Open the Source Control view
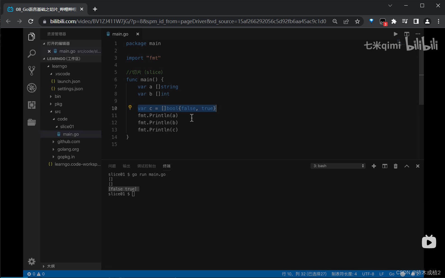 (x=32, y=71)
